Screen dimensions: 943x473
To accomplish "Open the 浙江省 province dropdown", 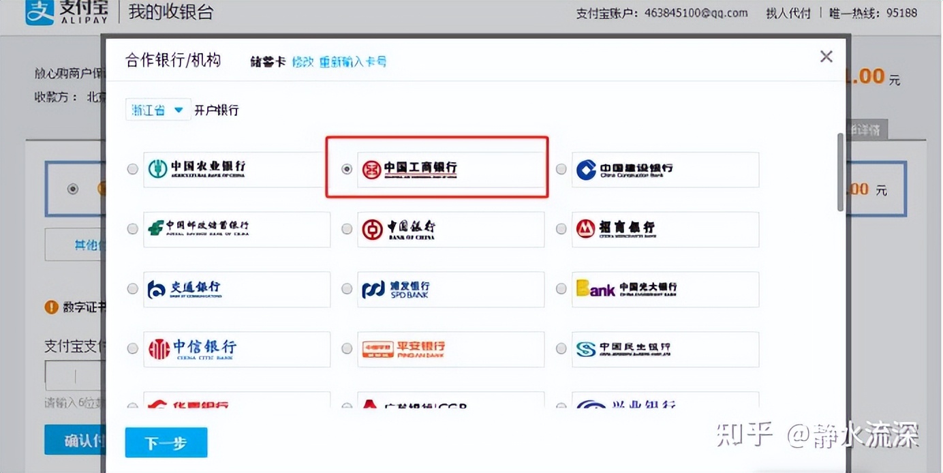I will [x=157, y=109].
